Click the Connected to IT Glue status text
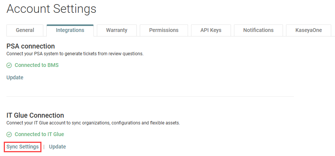The image size is (335, 156). (39, 134)
